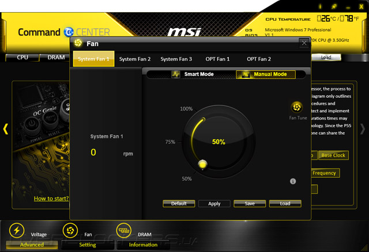Select the OPT Fan 1 tab

coord(217,59)
